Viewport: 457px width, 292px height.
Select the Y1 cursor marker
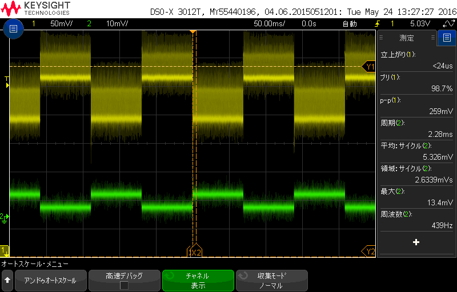pos(370,67)
